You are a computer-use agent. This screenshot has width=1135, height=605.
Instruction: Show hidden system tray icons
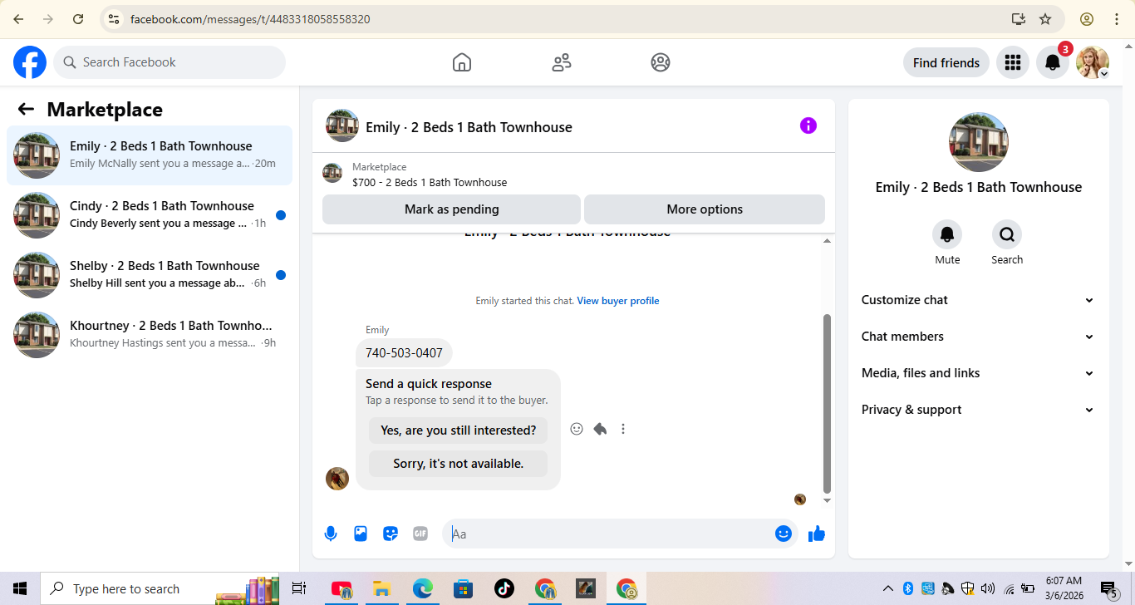pos(887,589)
